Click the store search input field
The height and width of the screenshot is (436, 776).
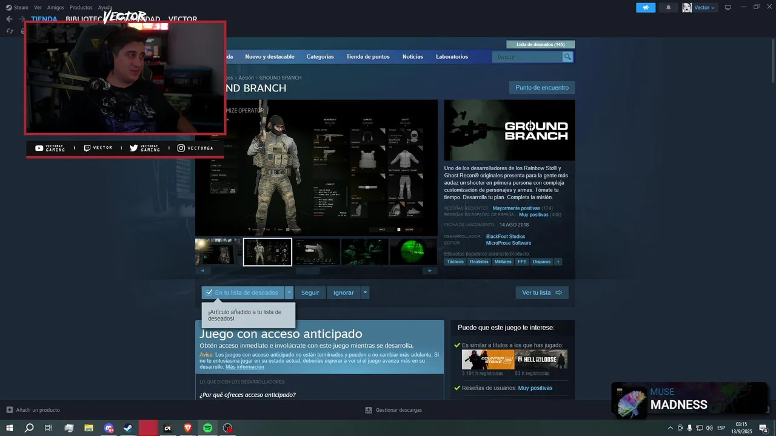click(x=527, y=57)
